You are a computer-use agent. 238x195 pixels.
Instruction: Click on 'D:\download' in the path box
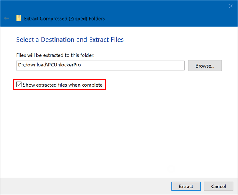(x=30, y=65)
